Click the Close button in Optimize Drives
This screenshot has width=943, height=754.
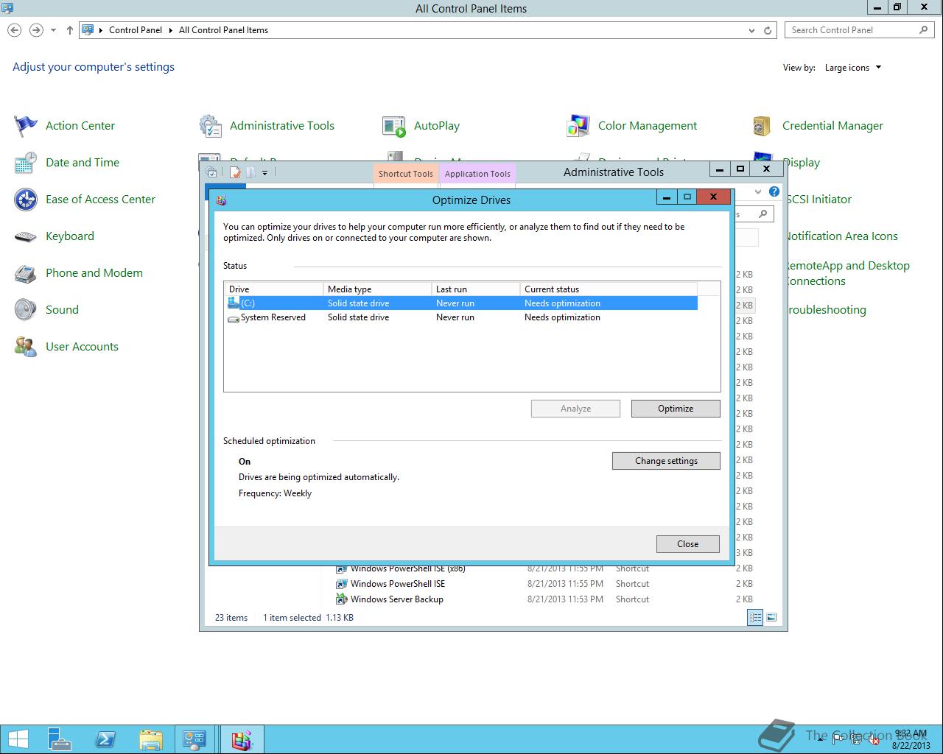687,544
